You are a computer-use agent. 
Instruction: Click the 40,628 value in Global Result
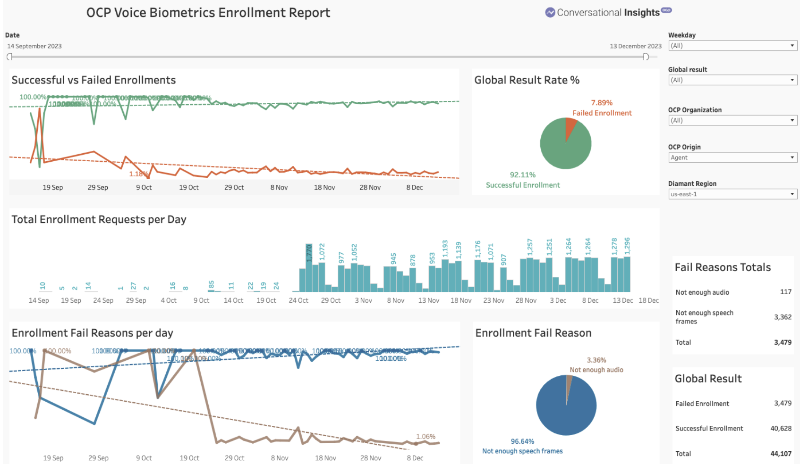click(x=781, y=429)
